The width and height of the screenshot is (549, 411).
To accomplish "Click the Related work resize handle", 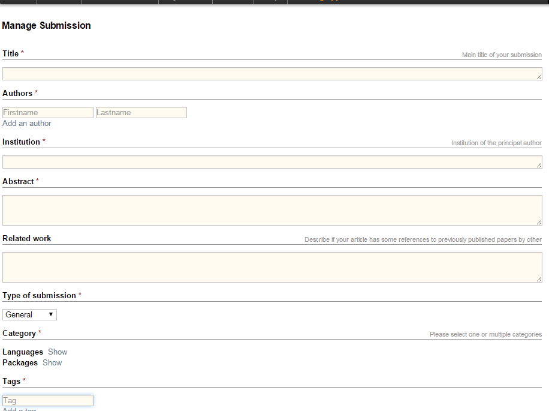I will click(539, 279).
